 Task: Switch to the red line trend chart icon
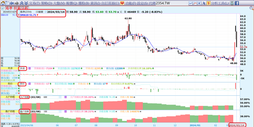pos(195,3)
